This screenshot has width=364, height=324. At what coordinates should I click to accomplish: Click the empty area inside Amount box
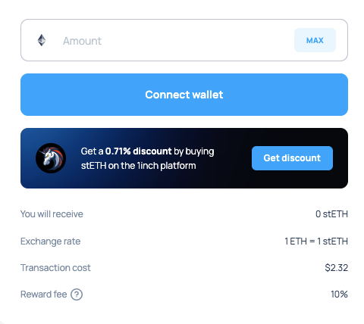(197, 40)
